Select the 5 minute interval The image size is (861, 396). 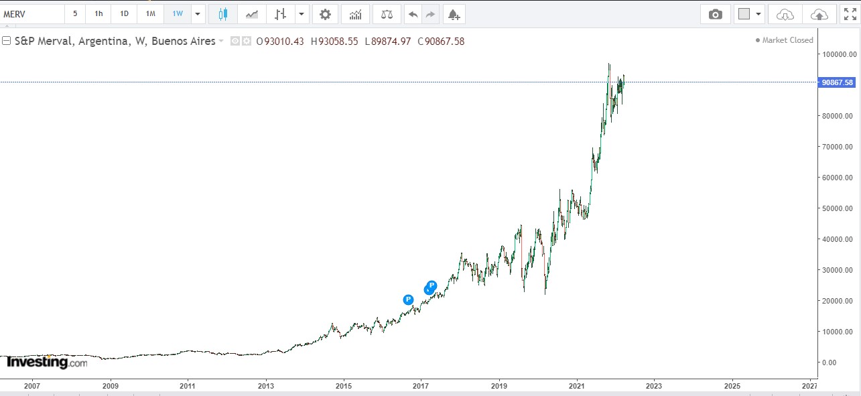click(x=75, y=13)
